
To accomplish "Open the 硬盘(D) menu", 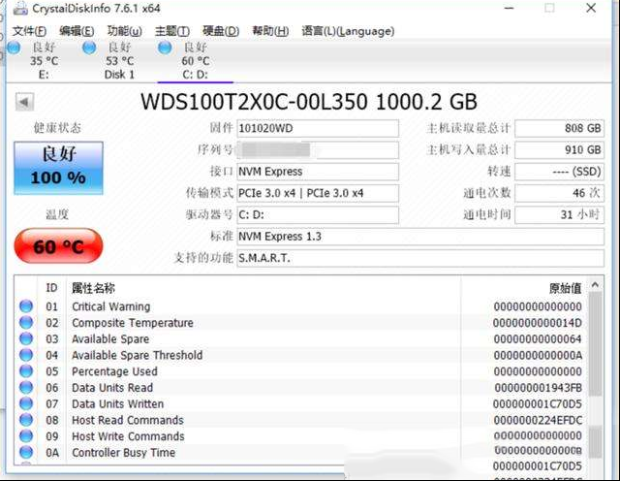I will tap(221, 31).
